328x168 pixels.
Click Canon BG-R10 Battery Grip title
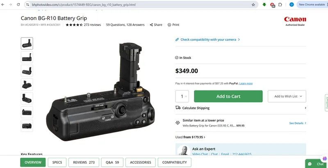[54, 18]
